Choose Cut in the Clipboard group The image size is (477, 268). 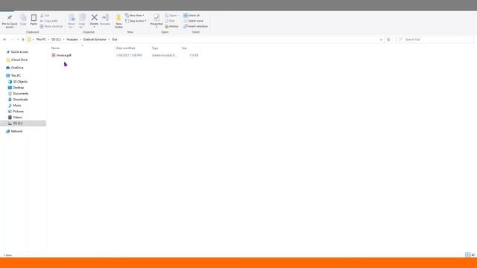point(45,16)
